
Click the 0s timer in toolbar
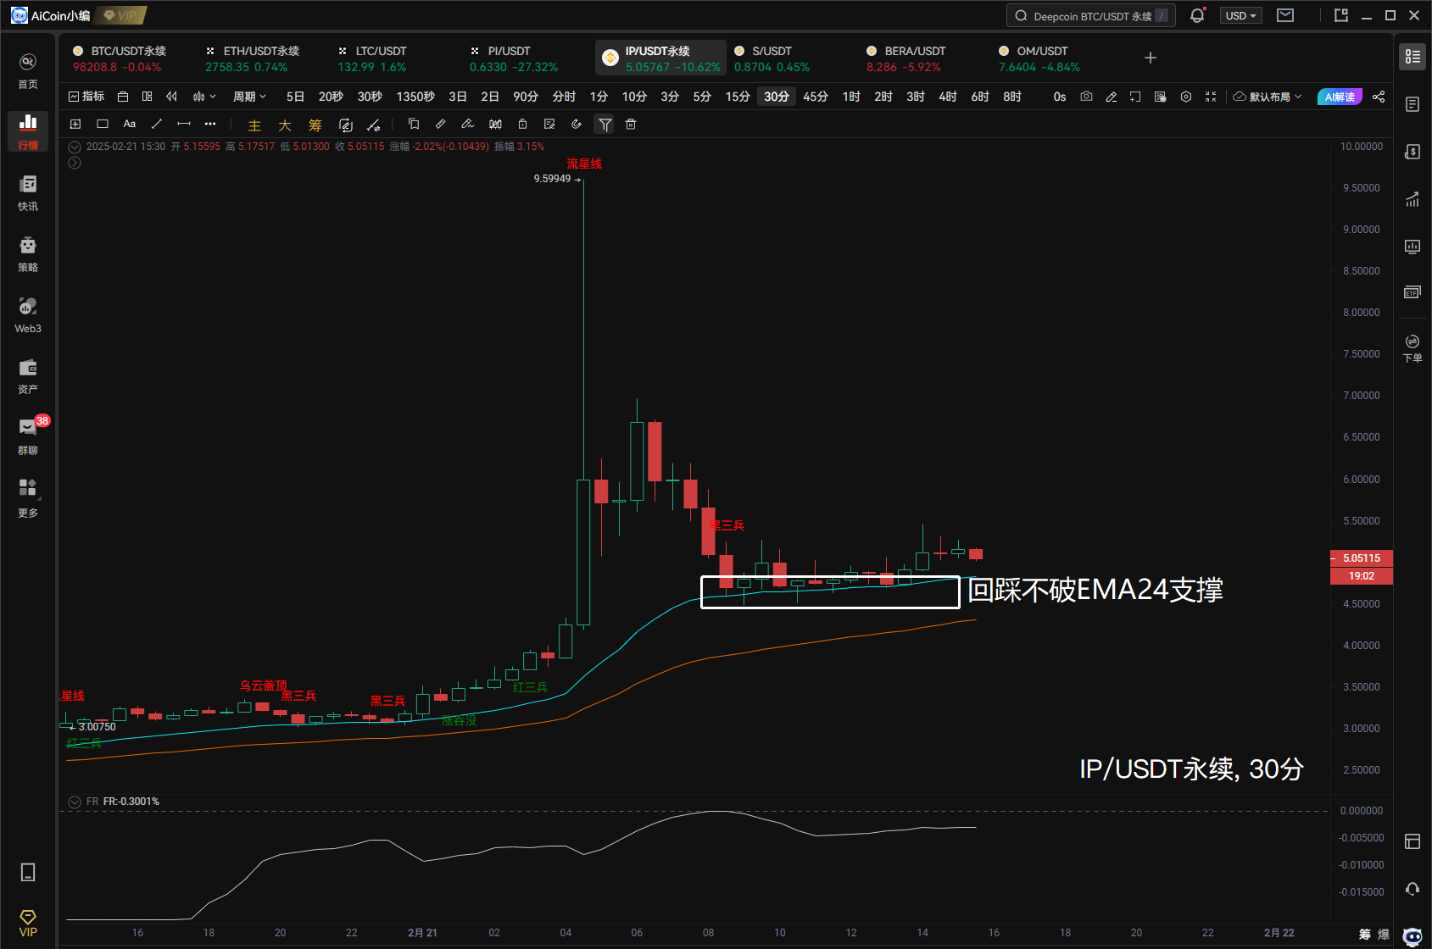(1060, 97)
